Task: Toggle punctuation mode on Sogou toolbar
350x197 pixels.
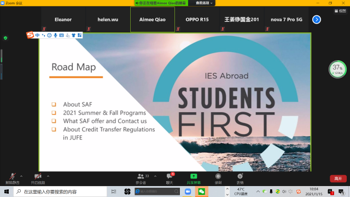Action: pos(43,35)
